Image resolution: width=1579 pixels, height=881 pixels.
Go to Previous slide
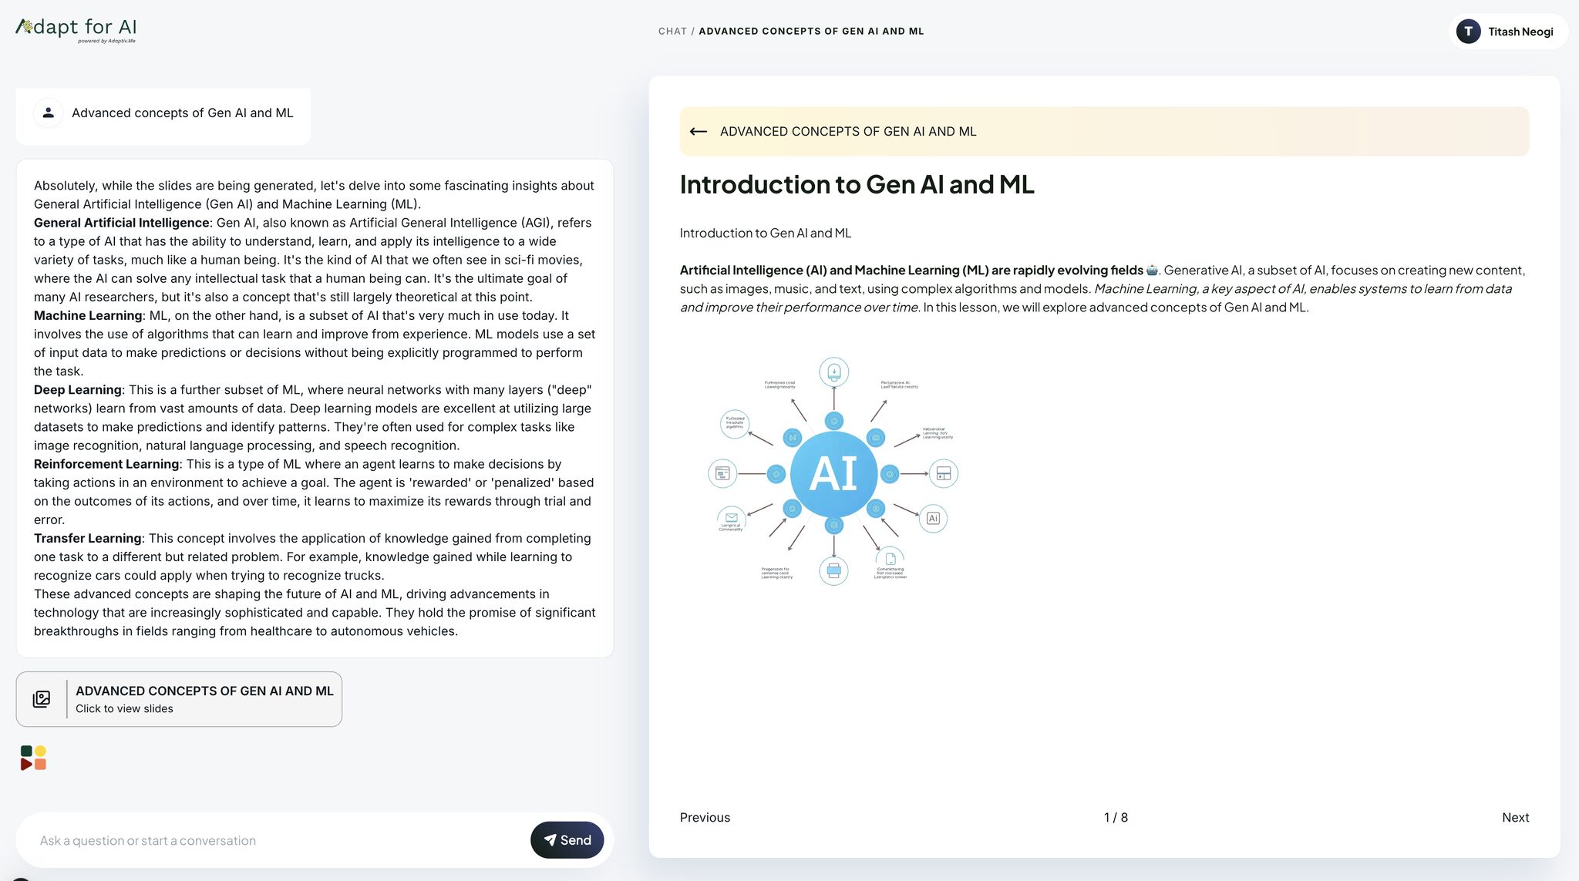(705, 818)
